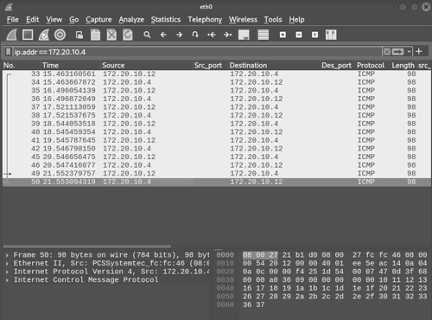Fit columns to content icon
Screen dimensions: 432x320
331,35
